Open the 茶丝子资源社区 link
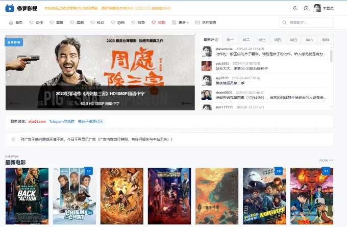The width and height of the screenshot is (347, 227). [90, 122]
